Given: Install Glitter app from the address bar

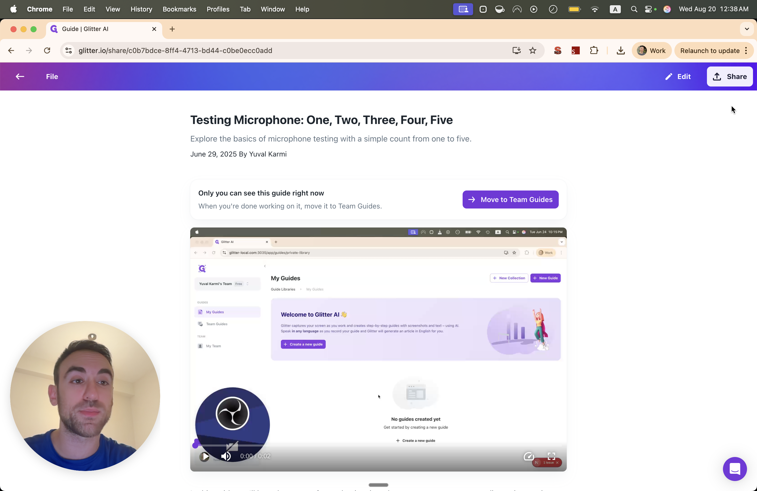Looking at the screenshot, I should (516, 50).
